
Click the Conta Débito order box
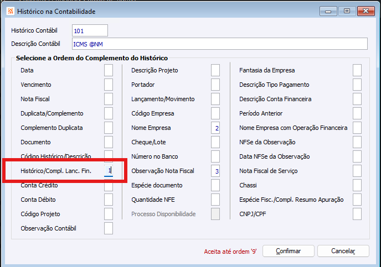point(109,200)
